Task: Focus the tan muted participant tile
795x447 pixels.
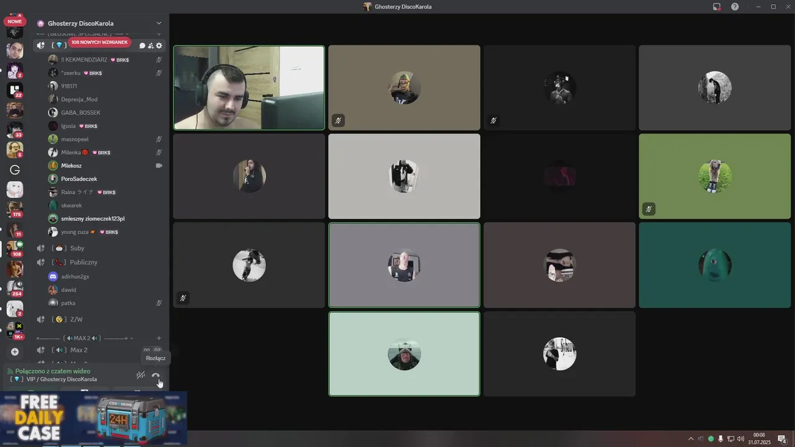Action: 404,88
